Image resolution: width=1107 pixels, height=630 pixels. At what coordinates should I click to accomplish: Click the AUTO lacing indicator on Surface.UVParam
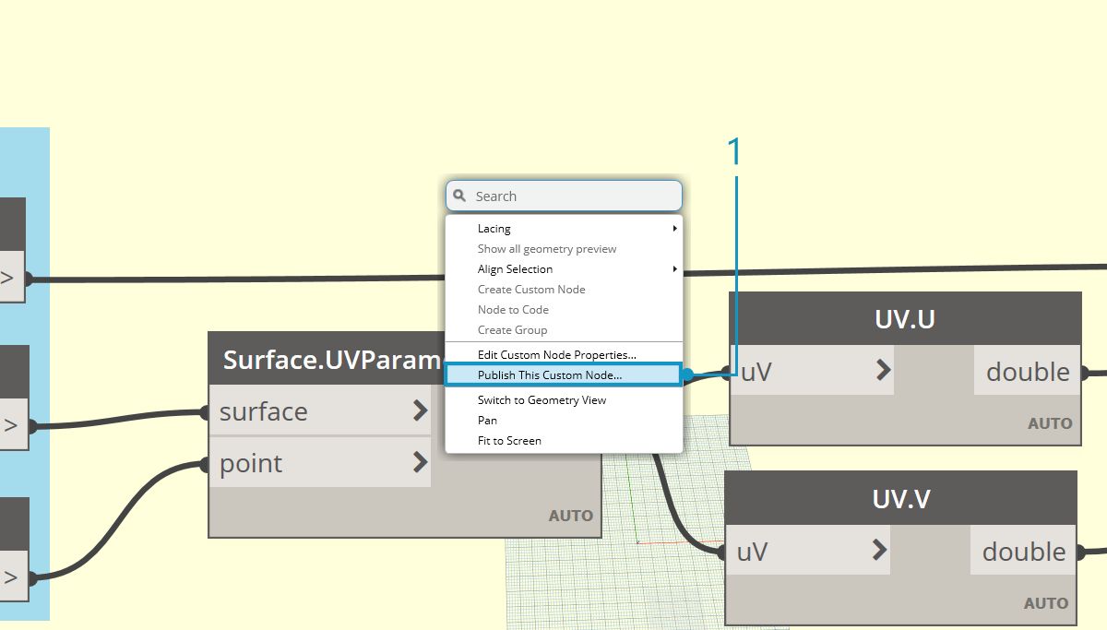click(x=570, y=516)
